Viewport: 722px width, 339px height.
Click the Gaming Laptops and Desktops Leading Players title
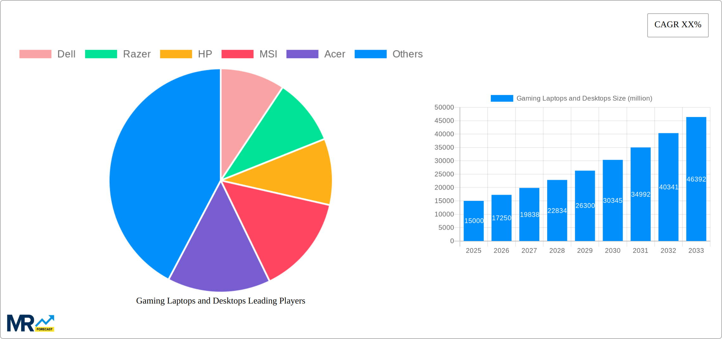[x=220, y=301]
